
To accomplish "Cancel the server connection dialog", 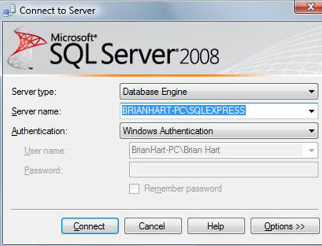I will [x=153, y=226].
